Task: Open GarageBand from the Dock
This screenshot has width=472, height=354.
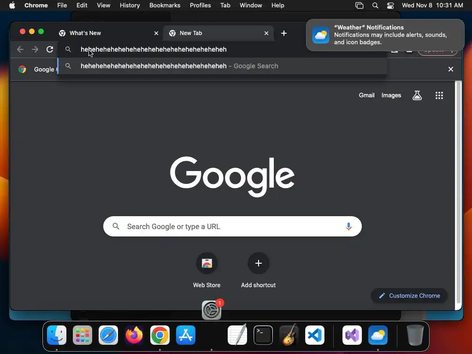Action: coord(289,335)
